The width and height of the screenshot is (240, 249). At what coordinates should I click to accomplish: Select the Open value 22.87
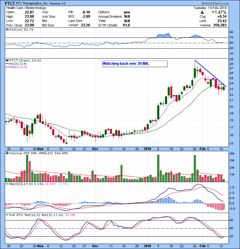pos(29,12)
